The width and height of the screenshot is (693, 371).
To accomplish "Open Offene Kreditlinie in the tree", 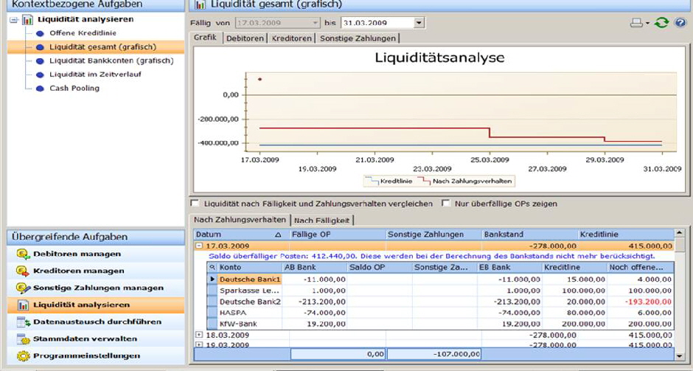I will click(83, 33).
